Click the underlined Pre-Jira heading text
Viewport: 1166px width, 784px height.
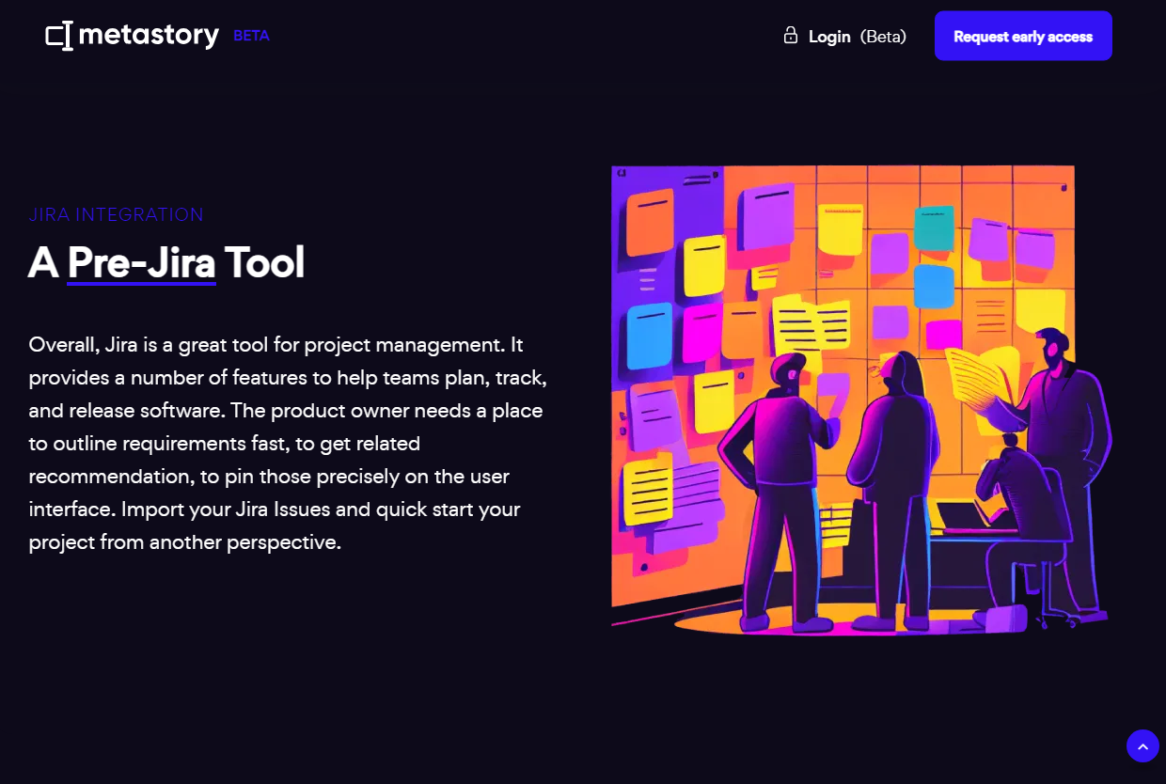click(x=142, y=262)
